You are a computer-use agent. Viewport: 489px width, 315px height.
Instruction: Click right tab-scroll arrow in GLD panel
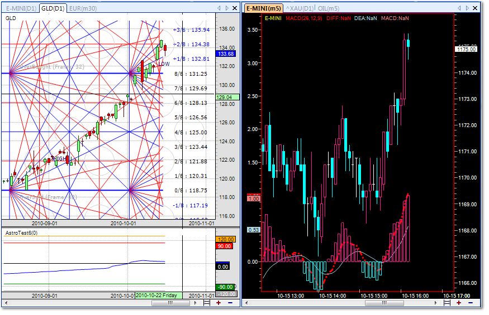tap(227, 8)
